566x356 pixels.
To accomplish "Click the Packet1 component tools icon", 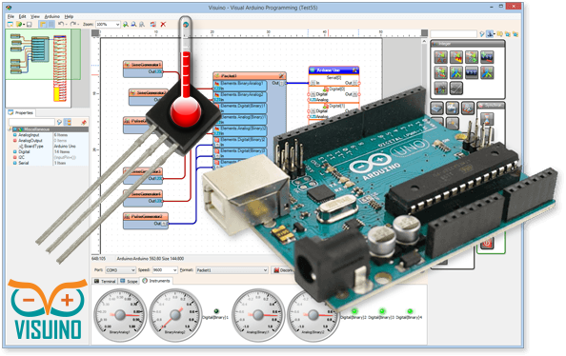I will (281, 76).
